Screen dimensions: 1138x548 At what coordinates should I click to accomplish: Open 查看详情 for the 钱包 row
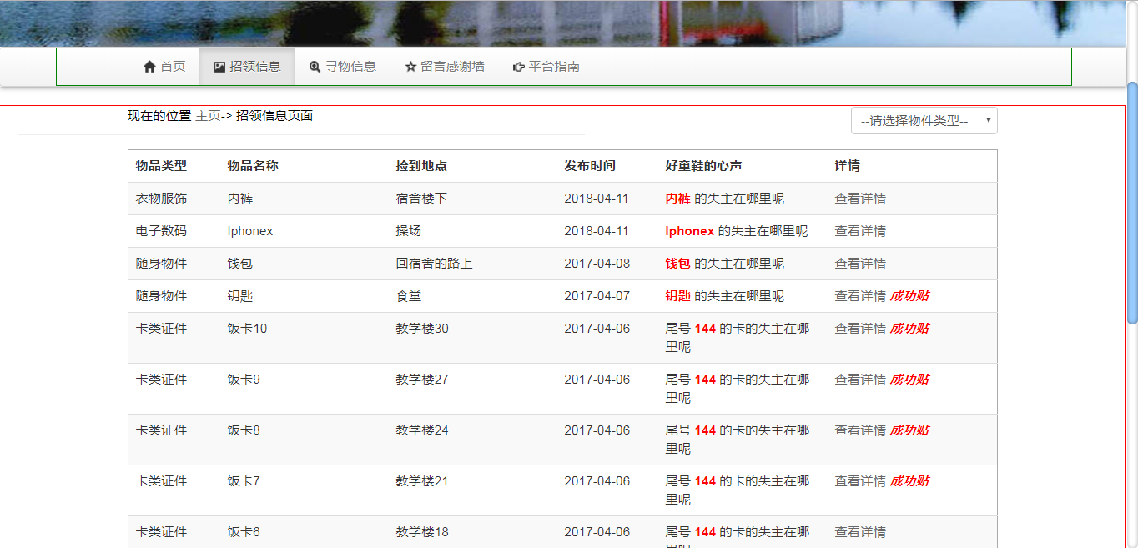click(x=860, y=264)
